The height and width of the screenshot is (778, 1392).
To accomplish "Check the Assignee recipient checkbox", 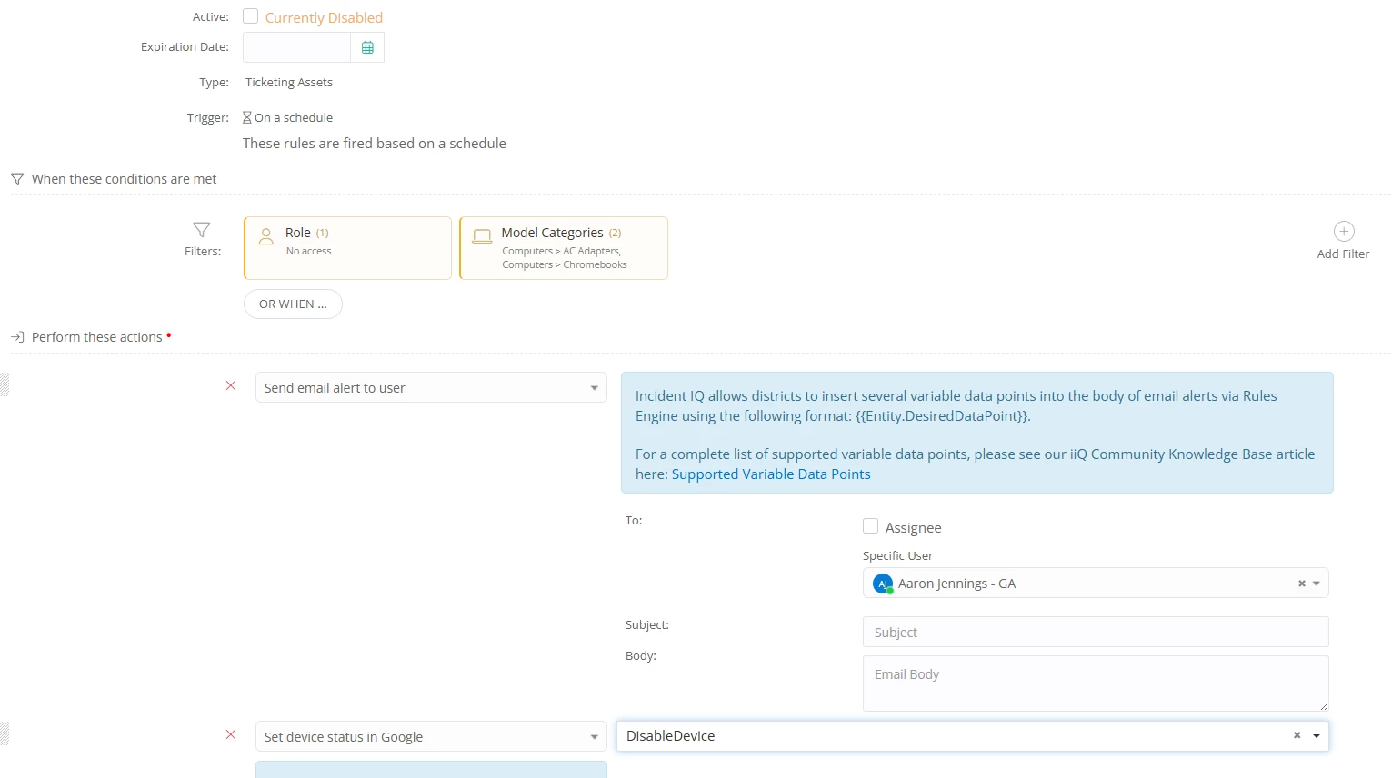I will click(x=871, y=526).
